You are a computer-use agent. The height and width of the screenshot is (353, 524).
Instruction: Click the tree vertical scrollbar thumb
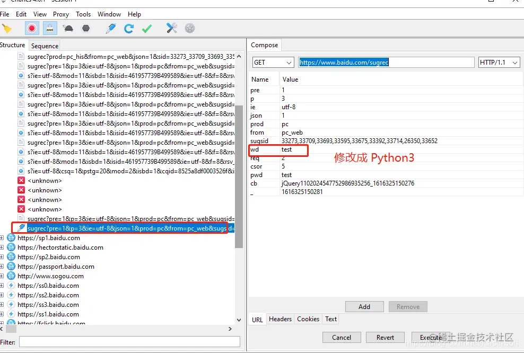click(239, 177)
